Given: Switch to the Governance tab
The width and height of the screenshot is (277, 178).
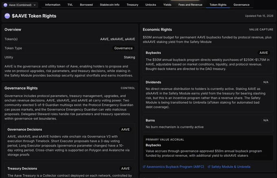Looking at the screenshot, I should [241, 5].
